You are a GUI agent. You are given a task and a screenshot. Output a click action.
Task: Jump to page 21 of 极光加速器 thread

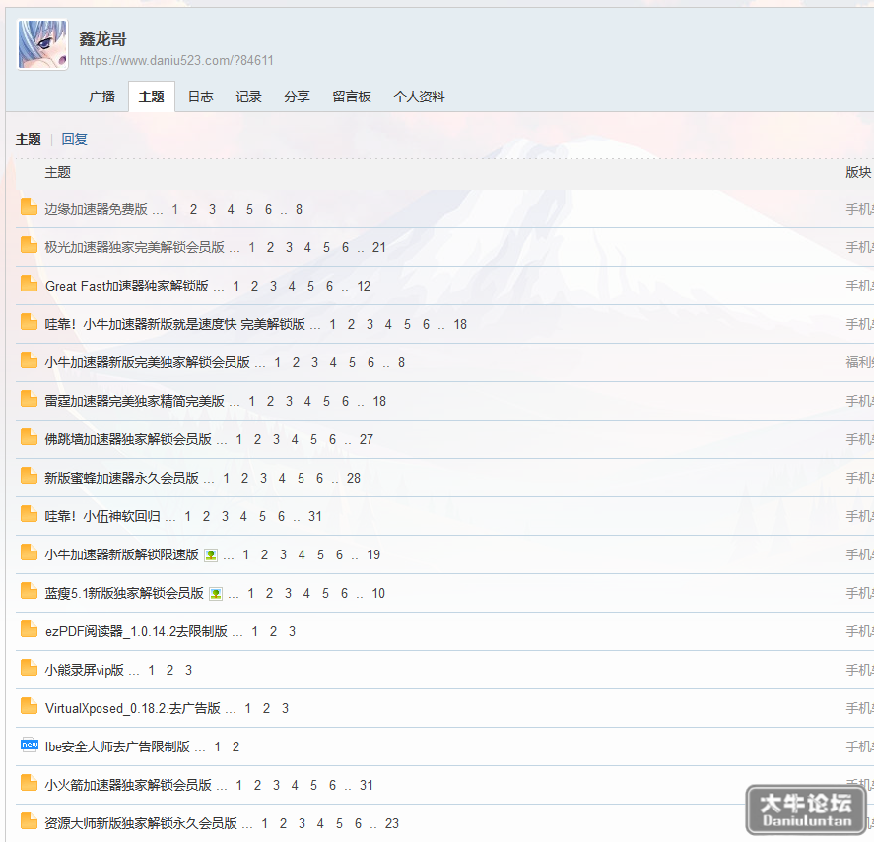[379, 248]
